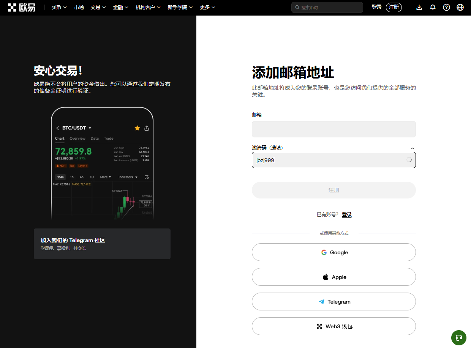Click the 添加邮箱地址 heading
The height and width of the screenshot is (348, 471).
293,72
